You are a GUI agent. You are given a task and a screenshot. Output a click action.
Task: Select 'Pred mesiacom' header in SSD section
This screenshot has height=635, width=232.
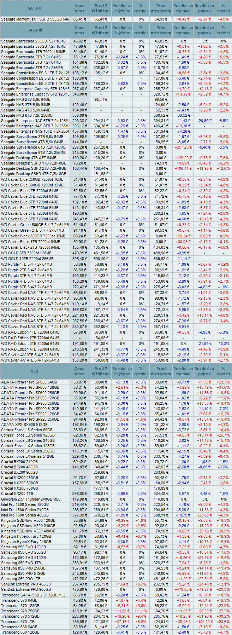[x=161, y=371]
